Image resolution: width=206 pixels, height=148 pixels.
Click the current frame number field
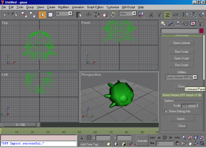coord(165,144)
